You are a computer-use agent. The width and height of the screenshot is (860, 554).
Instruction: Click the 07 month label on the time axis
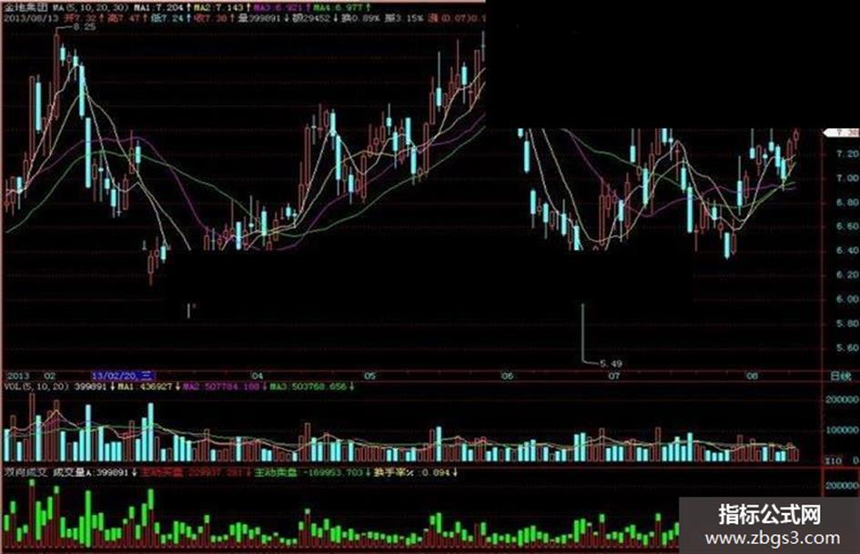pyautogui.click(x=613, y=376)
